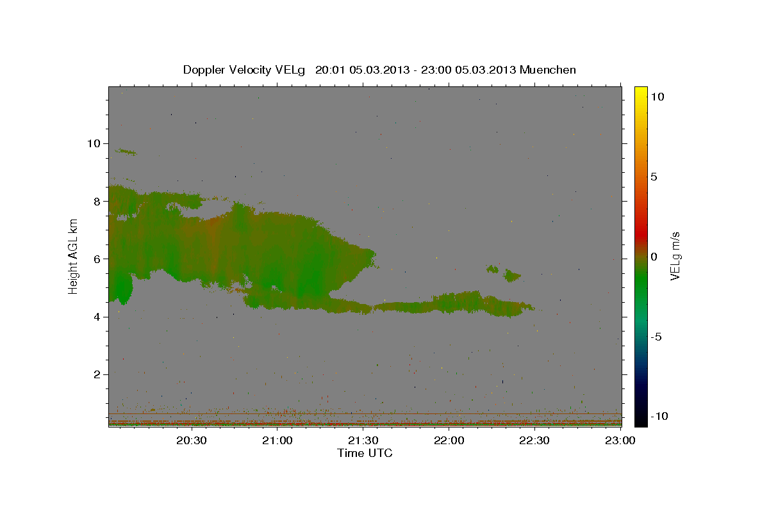Image resolution: width=769 pixels, height=512 pixels.
Task: Click the 22:30 time tick label
Action: 534,440
